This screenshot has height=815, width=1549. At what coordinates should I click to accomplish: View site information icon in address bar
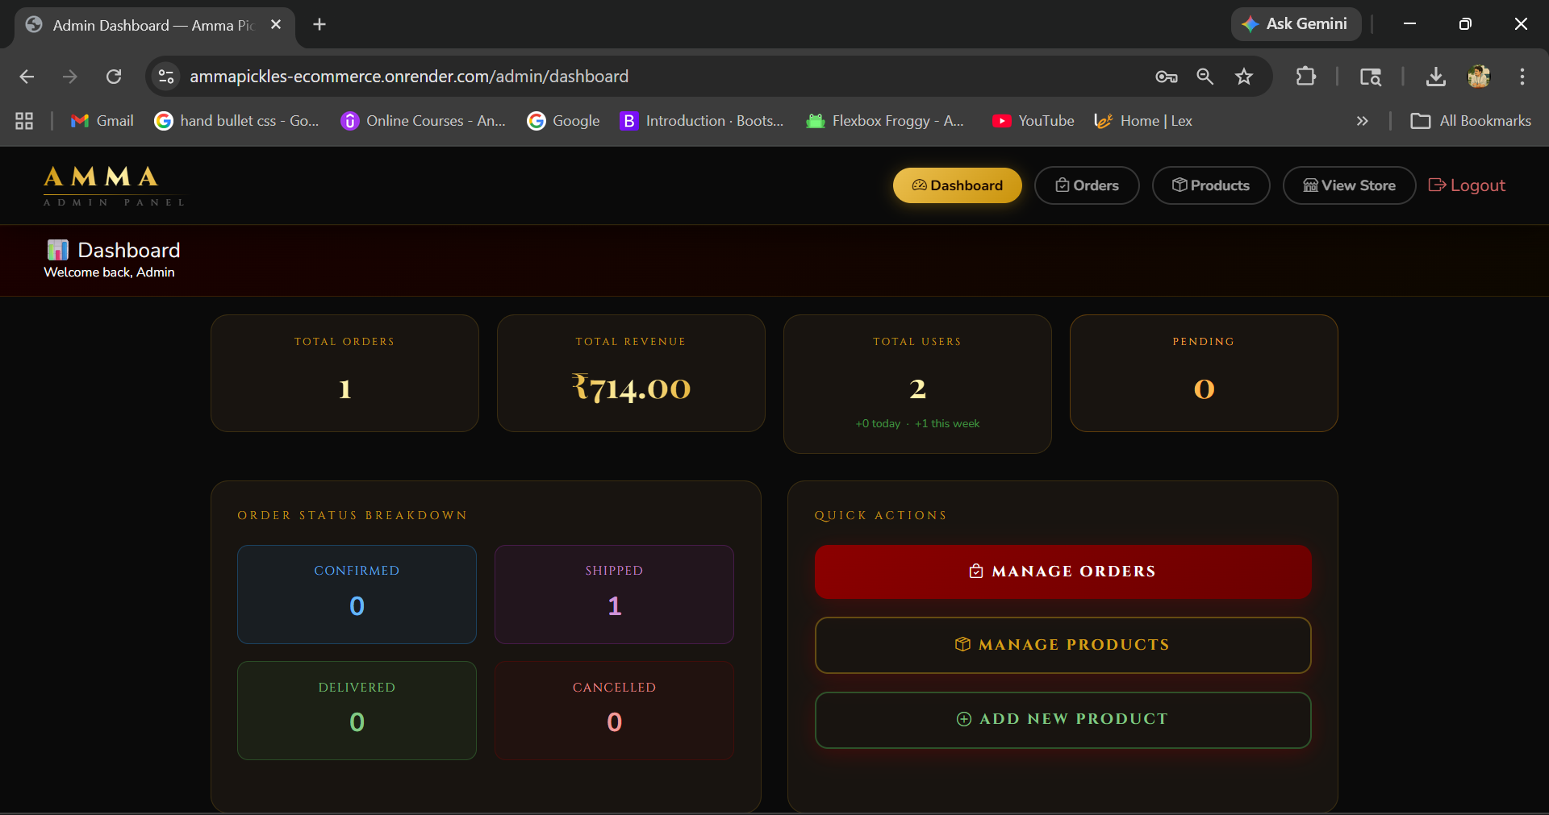pos(166,77)
